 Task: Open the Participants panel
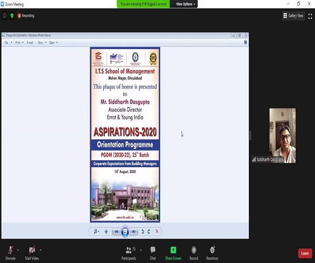coord(129,253)
